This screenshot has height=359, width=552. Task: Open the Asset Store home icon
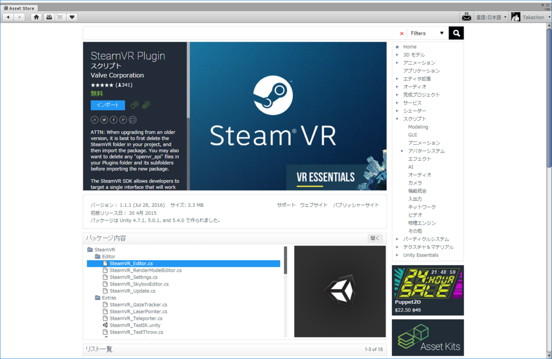[x=36, y=17]
